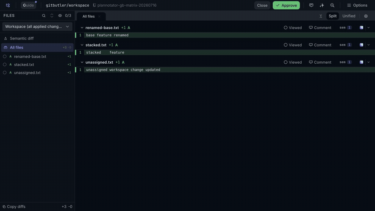The height and width of the screenshot is (211, 375).
Task: Collapse all diffs with the collapse icon
Action: click(x=321, y=16)
